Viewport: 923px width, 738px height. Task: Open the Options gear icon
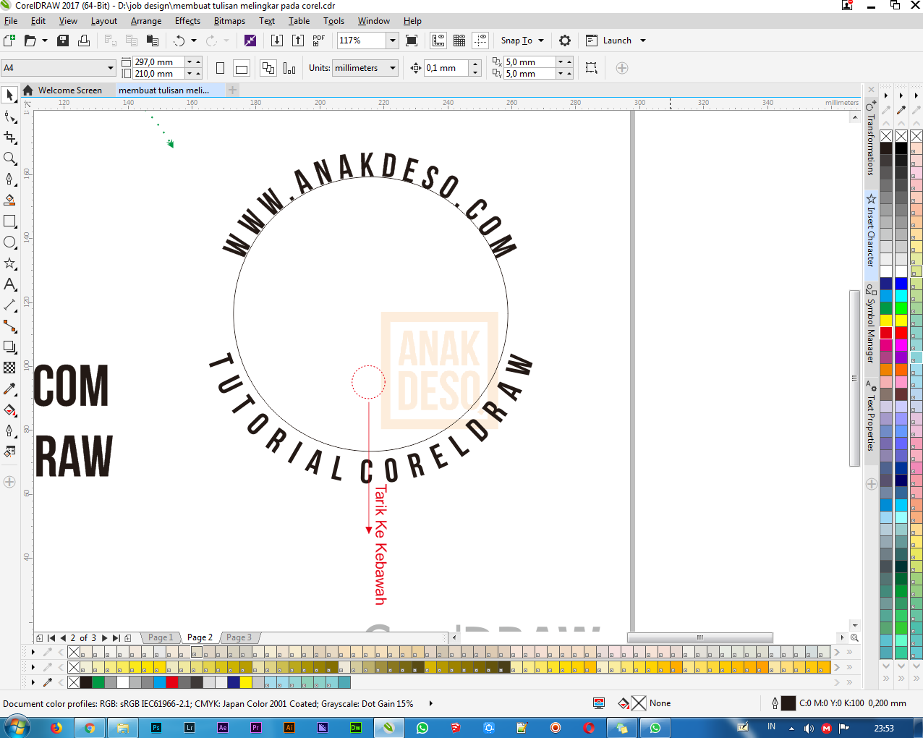pos(565,41)
